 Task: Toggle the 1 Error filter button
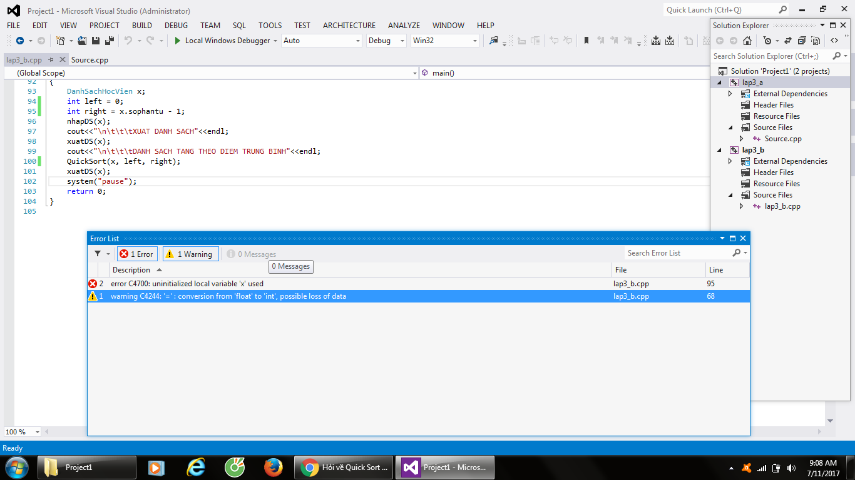coord(137,254)
